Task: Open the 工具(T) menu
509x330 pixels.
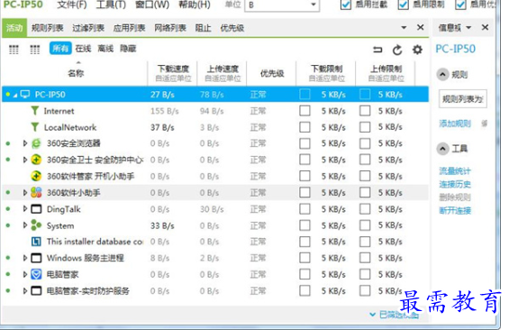Action: 111,5
